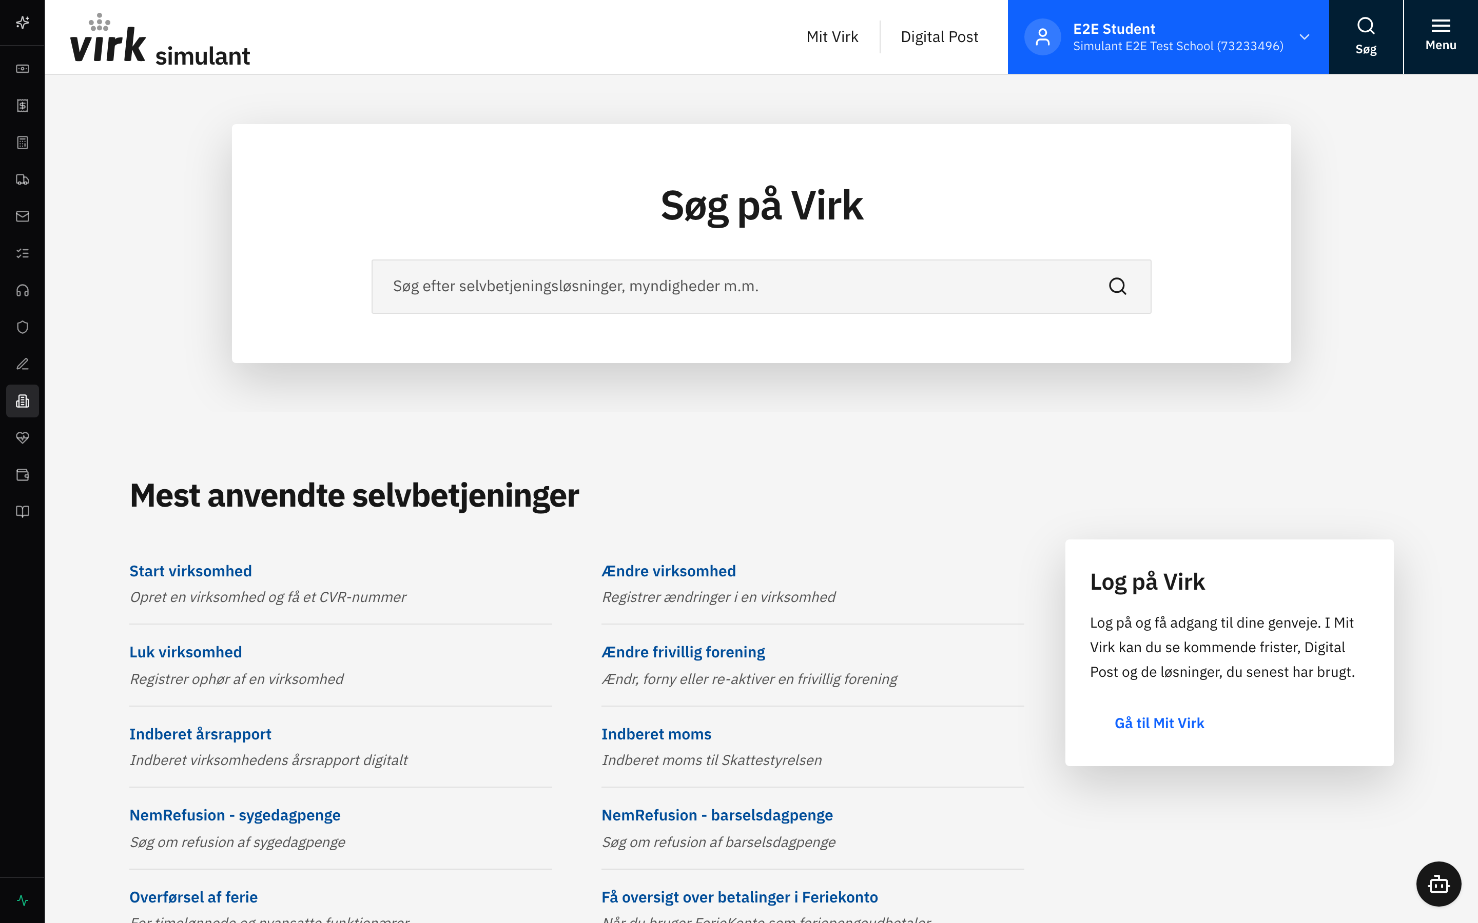Open the Luk virksomhed link

186,652
